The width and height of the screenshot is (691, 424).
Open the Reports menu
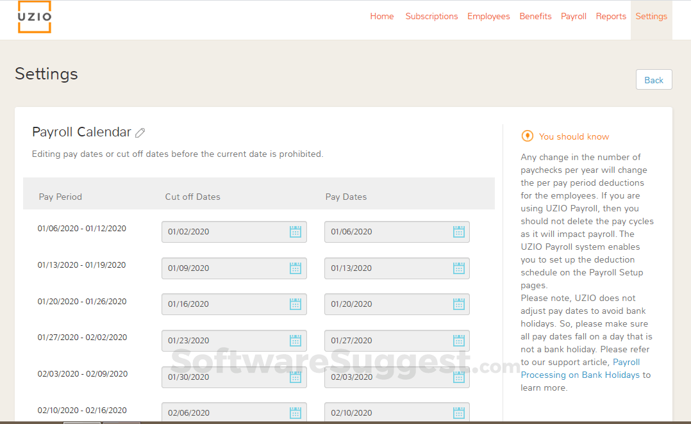coord(611,16)
